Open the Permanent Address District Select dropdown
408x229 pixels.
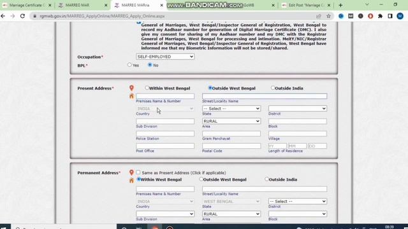(x=298, y=201)
